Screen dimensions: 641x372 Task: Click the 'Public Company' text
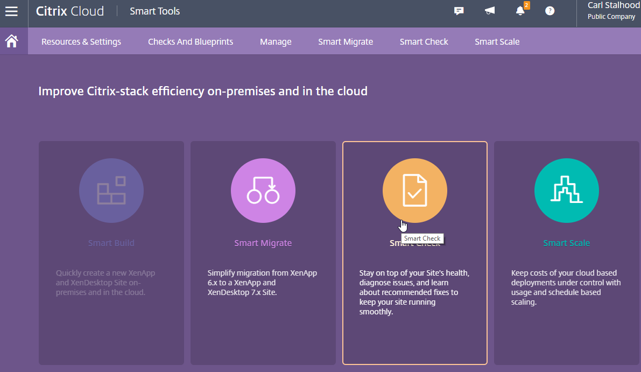coord(611,17)
